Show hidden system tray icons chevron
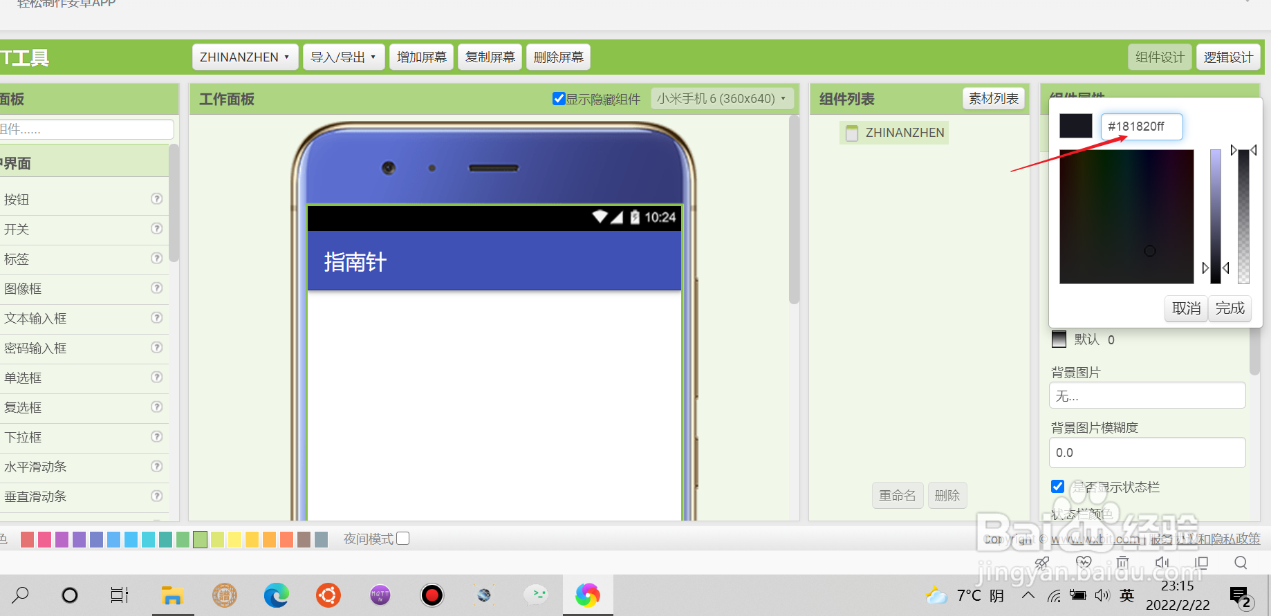 pyautogui.click(x=1028, y=595)
